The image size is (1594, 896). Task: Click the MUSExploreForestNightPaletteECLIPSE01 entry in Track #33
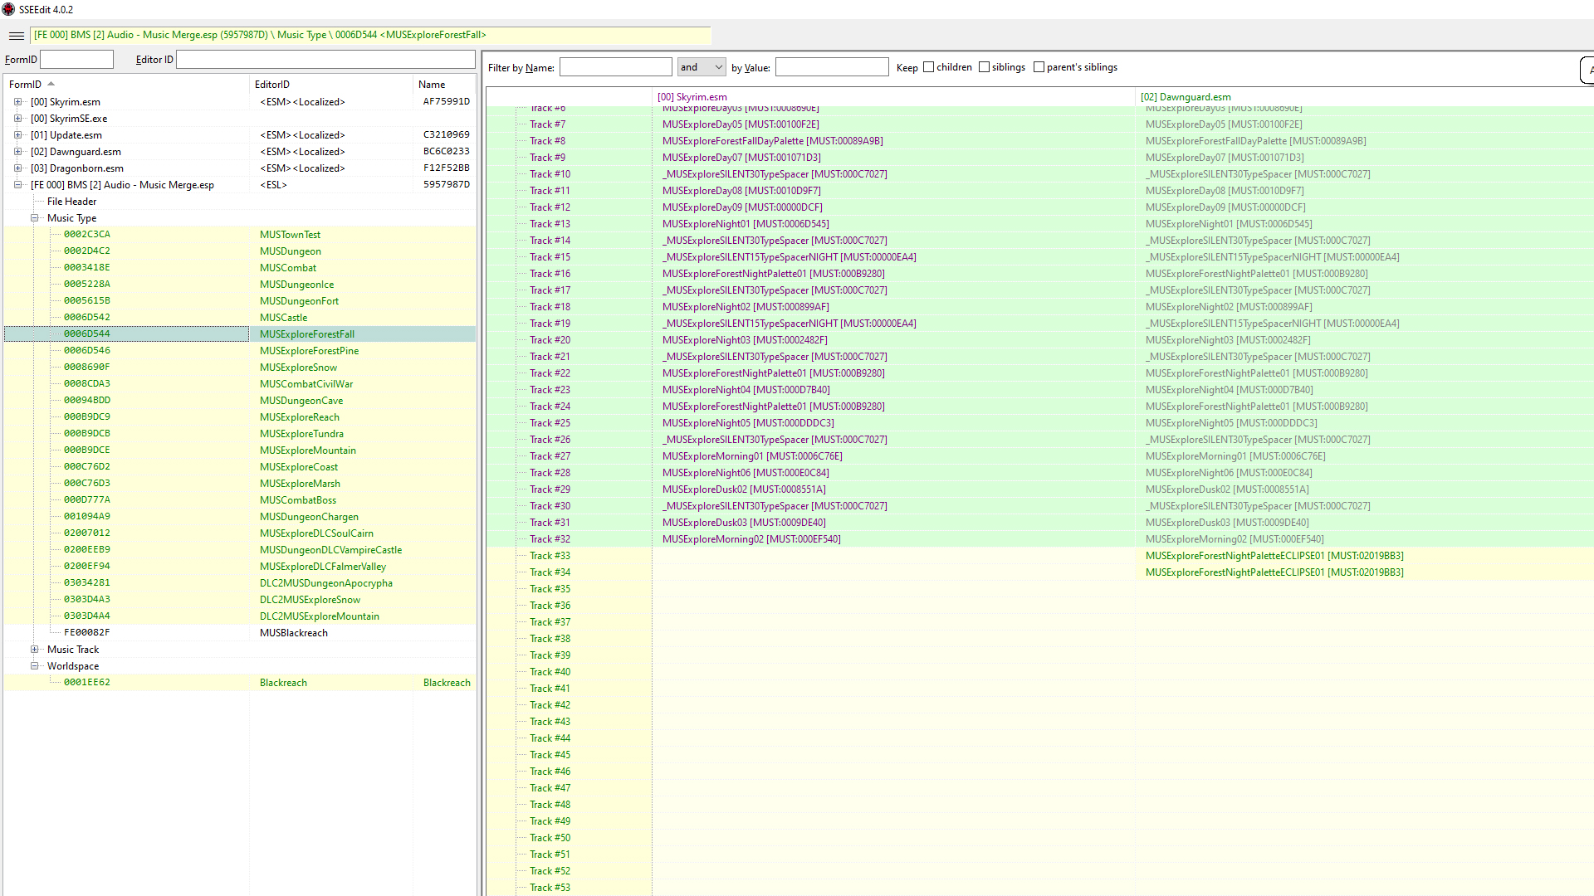1274,556
